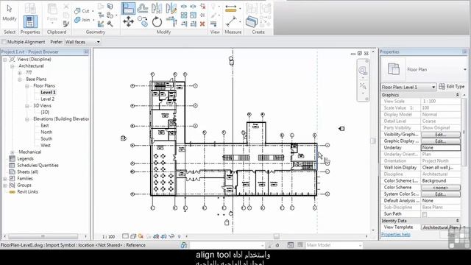Click the Project Browser horizontal scrollbar
Viewport: 471px width, 265px height.
click(x=43, y=236)
